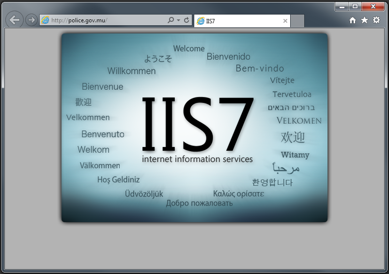Click the IE icon on the IIS7 tab
The image size is (389, 274).
pyautogui.click(x=201, y=21)
